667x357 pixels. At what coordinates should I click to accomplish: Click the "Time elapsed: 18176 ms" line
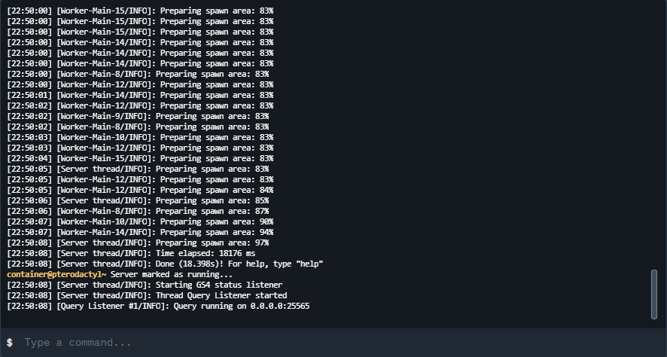pos(131,253)
